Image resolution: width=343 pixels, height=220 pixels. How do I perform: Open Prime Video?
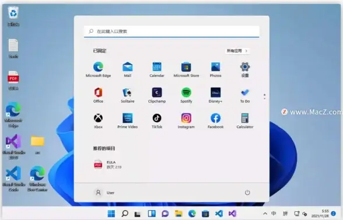click(128, 121)
